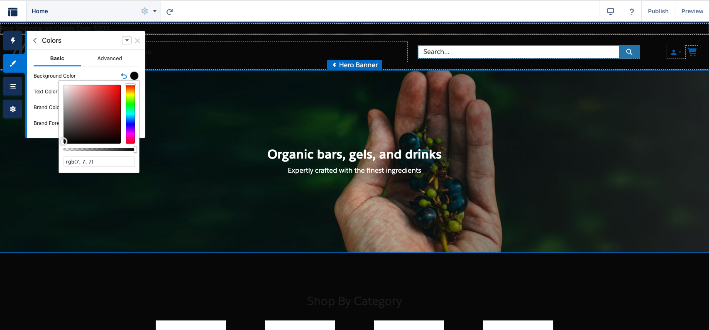Click the rgb(7, 7, 7) value field

click(99, 162)
